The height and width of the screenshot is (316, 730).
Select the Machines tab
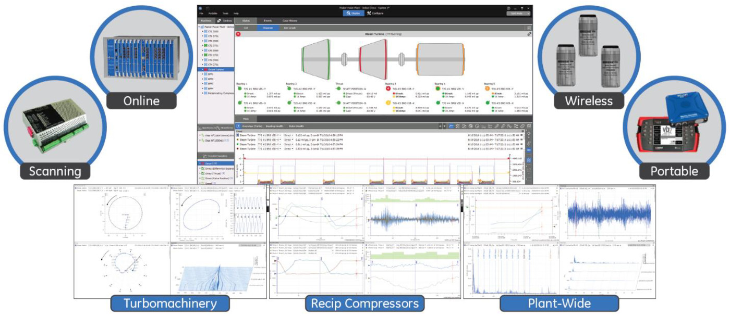tap(206, 21)
